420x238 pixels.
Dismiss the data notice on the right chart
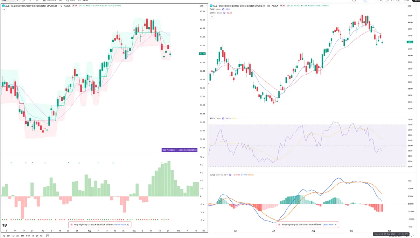(x=336, y=225)
